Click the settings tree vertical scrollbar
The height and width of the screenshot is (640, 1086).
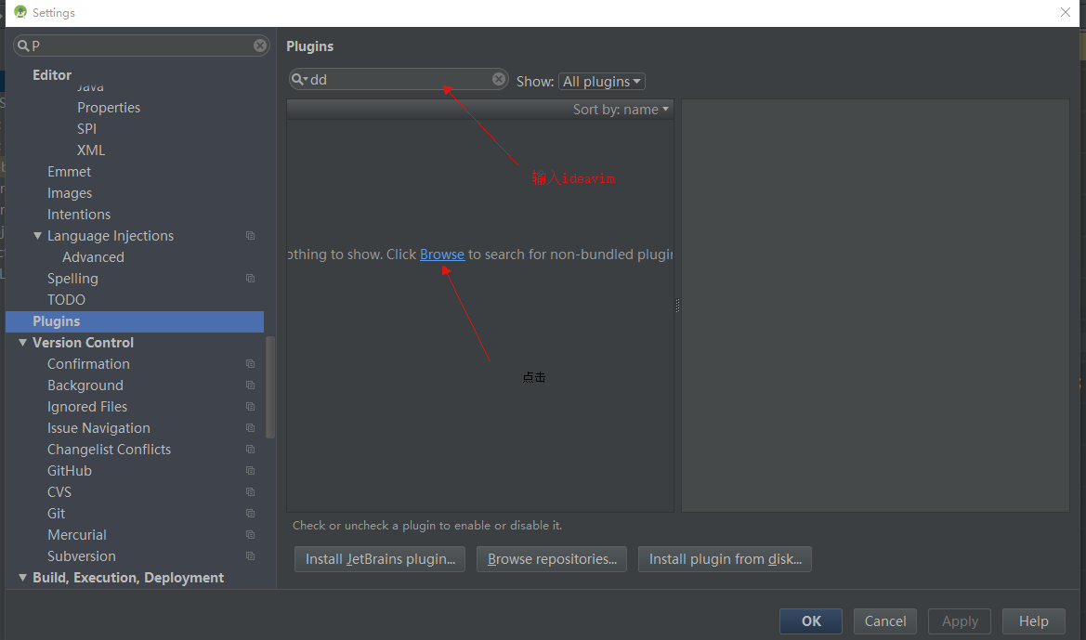270,387
